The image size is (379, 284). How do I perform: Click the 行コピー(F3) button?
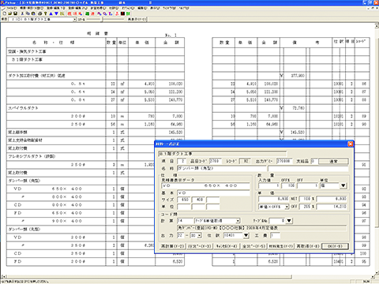pyautogui.click(x=200, y=246)
